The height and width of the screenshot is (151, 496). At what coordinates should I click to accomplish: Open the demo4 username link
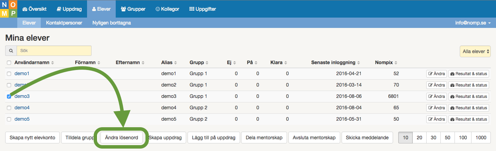(x=22, y=108)
